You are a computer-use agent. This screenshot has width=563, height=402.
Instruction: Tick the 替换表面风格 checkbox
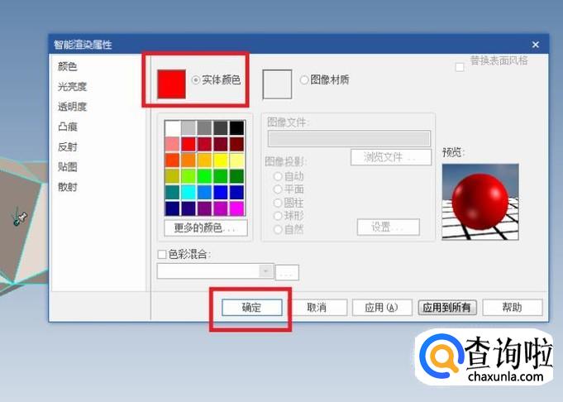[x=460, y=67]
